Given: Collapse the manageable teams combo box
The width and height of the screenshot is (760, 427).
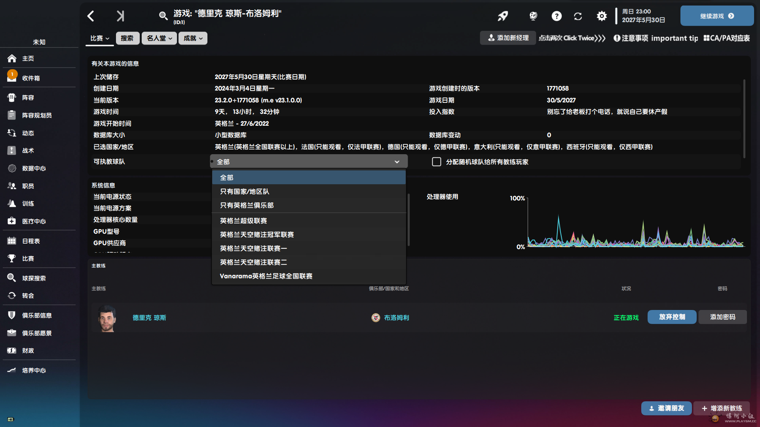Looking at the screenshot, I should coord(309,162).
